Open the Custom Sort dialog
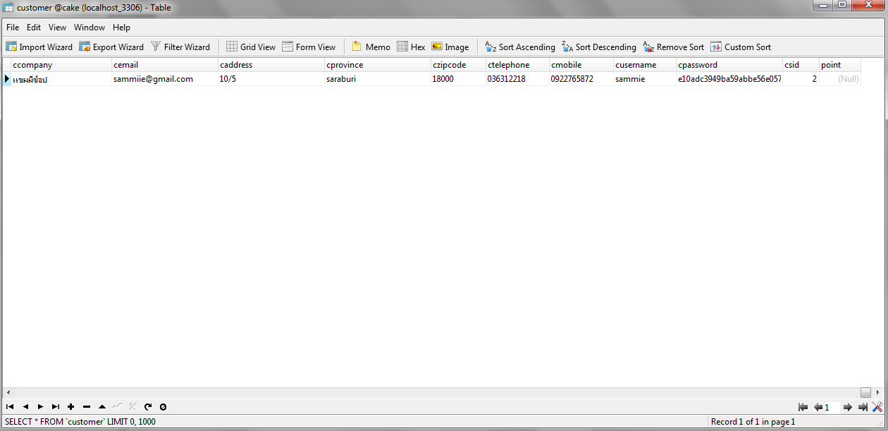This screenshot has width=888, height=431. pyautogui.click(x=741, y=47)
